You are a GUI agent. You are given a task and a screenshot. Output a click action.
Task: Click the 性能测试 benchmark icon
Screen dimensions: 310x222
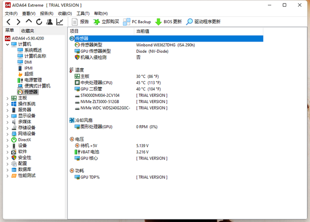14,176
